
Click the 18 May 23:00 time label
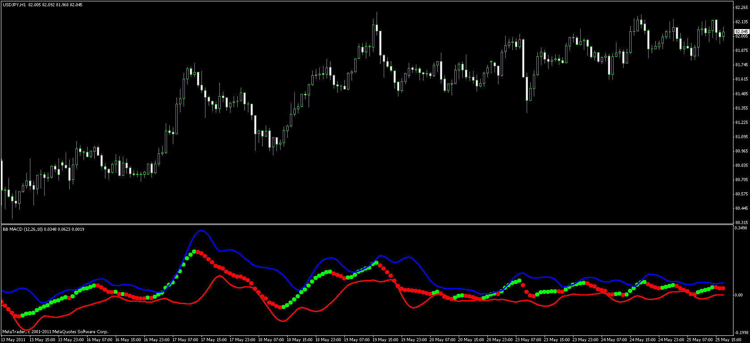click(x=328, y=340)
